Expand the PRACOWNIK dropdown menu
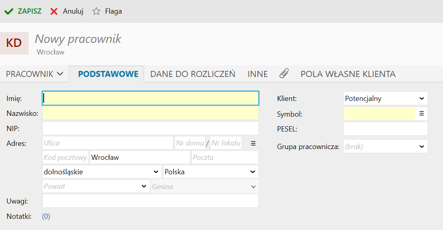Screen dimensions: 443x230 (x=34, y=74)
